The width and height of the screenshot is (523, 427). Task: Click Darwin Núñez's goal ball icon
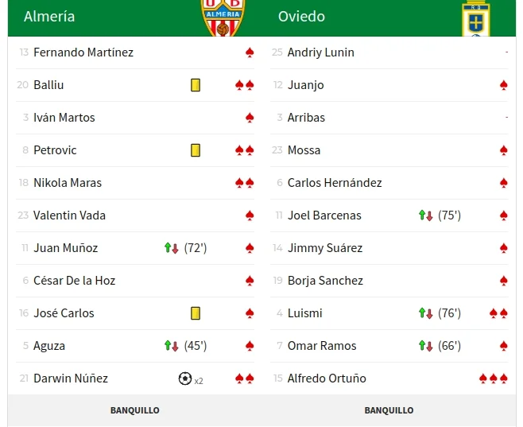coord(185,378)
